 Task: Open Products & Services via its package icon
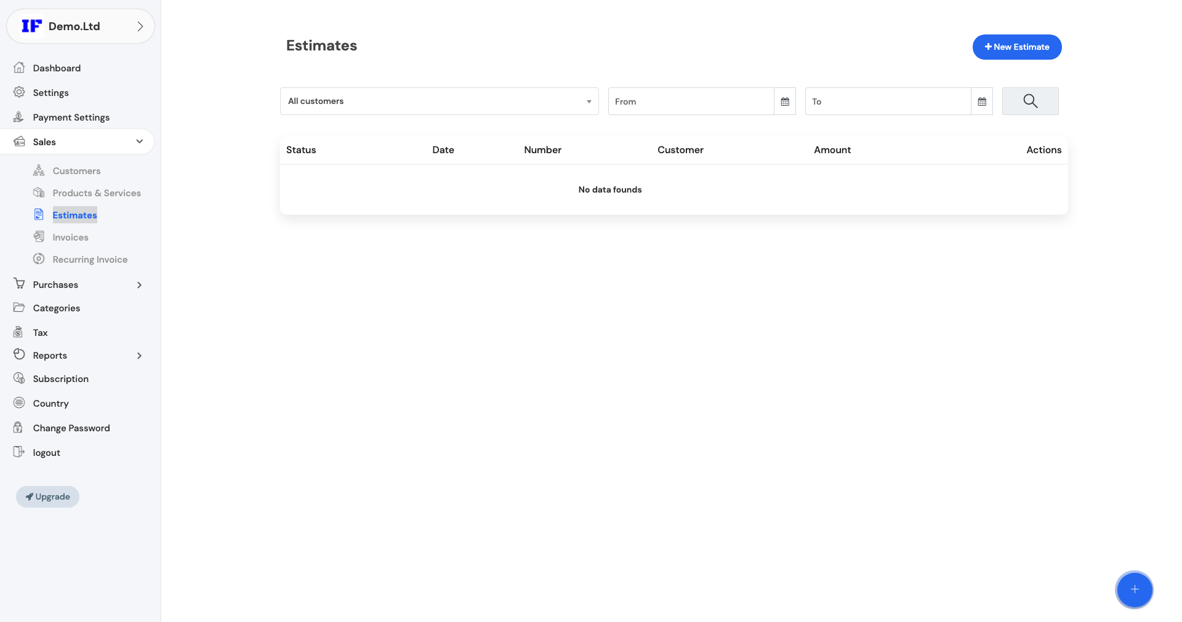39,193
